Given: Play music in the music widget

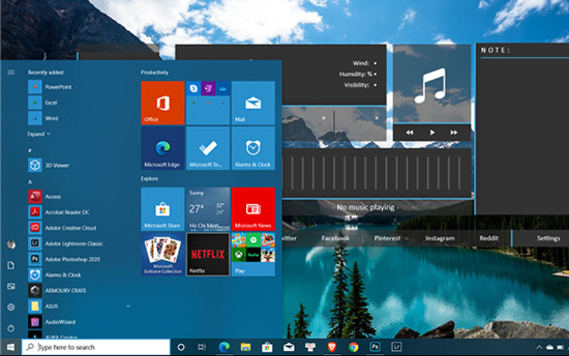Looking at the screenshot, I should click(432, 132).
